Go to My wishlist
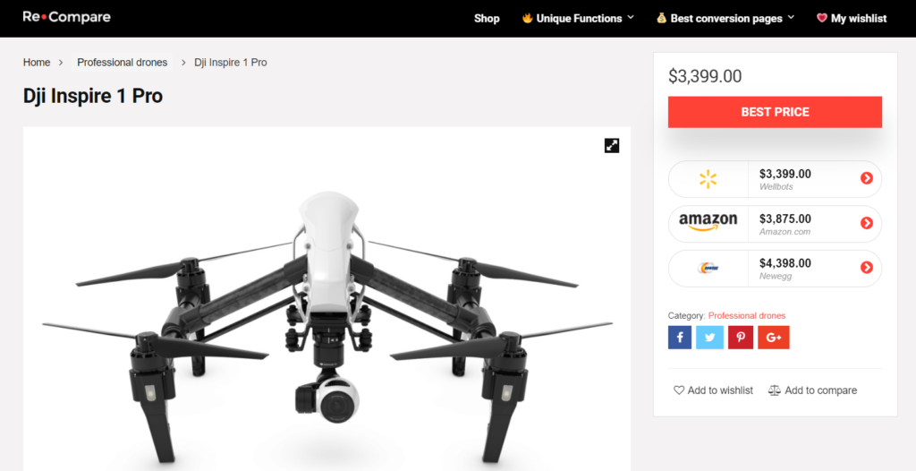916x471 pixels. coord(852,19)
